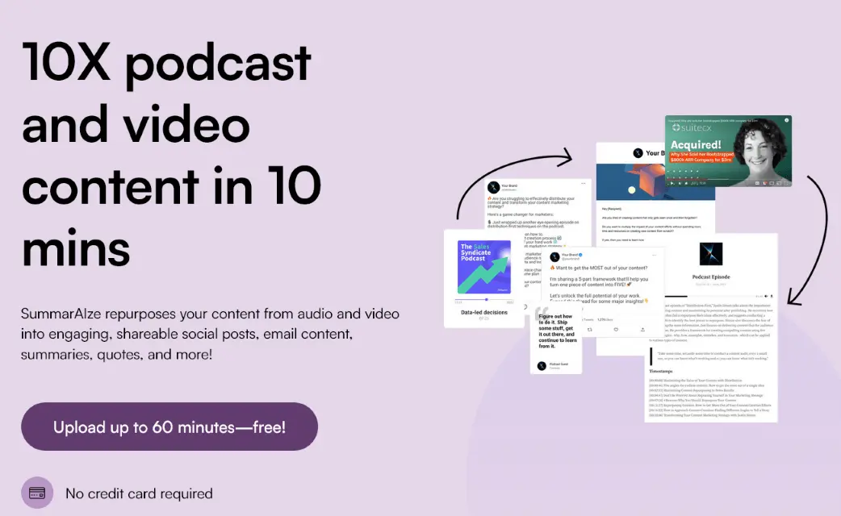Click the "No credit card required" text
Screen dimensions: 841x516
(x=139, y=493)
